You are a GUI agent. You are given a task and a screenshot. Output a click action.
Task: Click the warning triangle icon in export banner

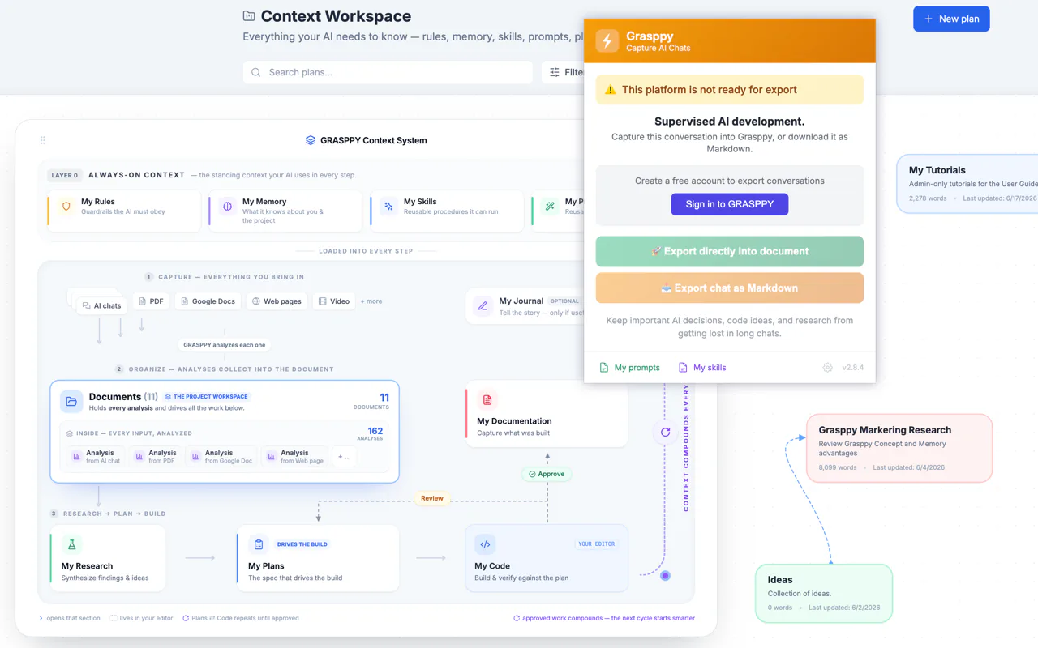point(611,90)
